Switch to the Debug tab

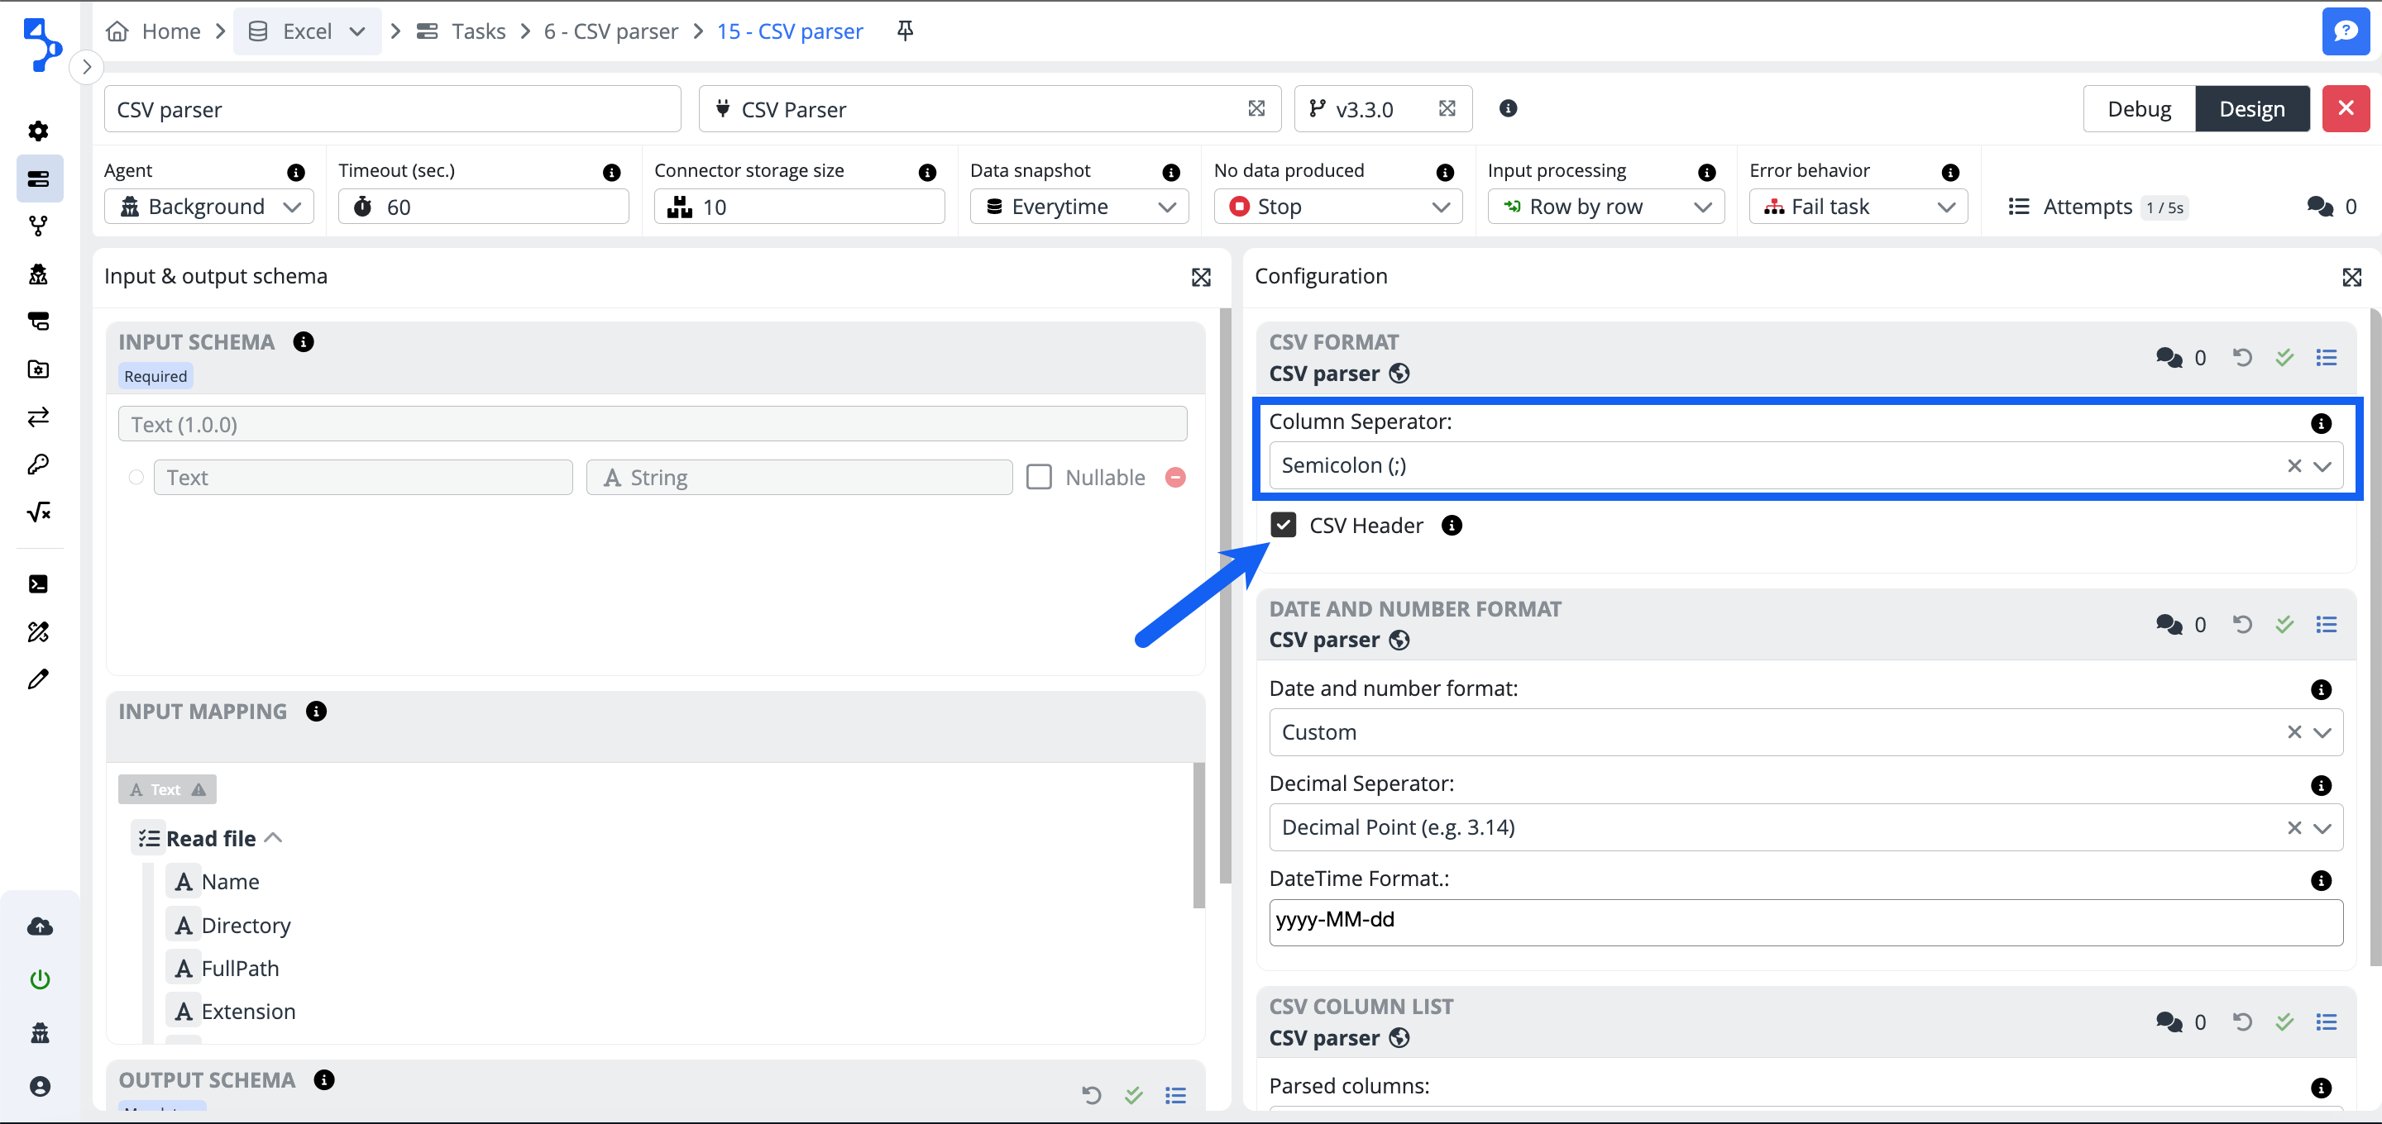pos(2138,109)
